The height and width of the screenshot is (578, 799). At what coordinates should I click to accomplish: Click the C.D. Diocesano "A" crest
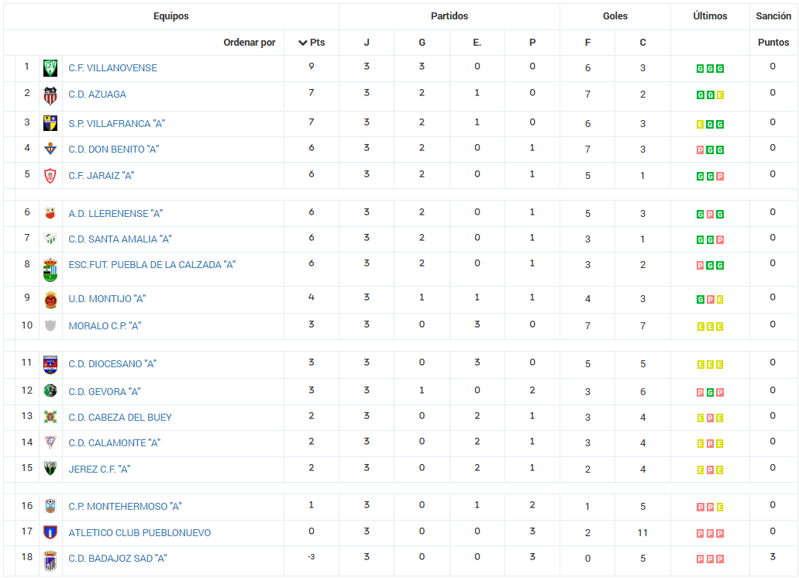[50, 365]
